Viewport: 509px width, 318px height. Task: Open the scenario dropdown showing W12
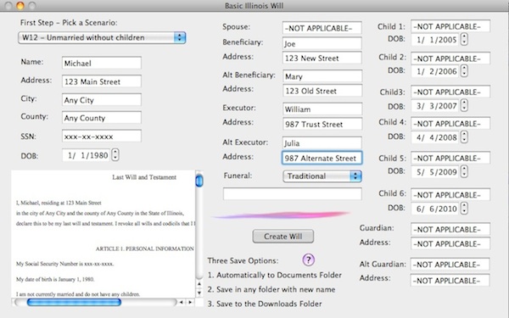[102, 37]
